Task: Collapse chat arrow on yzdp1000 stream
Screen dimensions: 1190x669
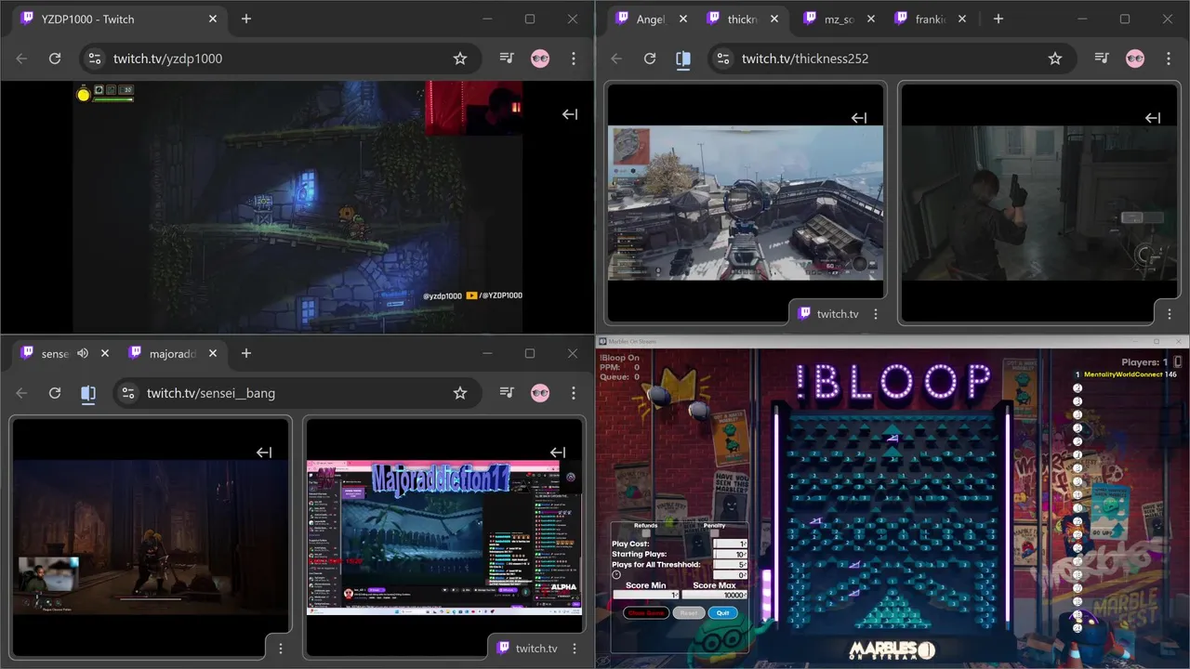Action: 570,114
